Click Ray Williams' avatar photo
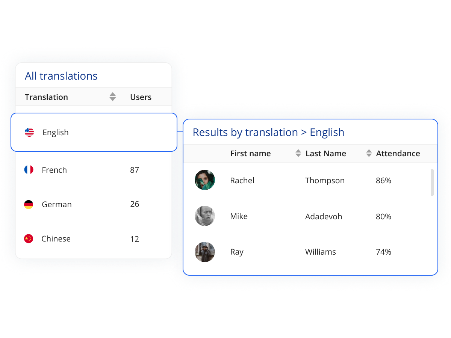The width and height of the screenshot is (451, 338). (x=204, y=252)
